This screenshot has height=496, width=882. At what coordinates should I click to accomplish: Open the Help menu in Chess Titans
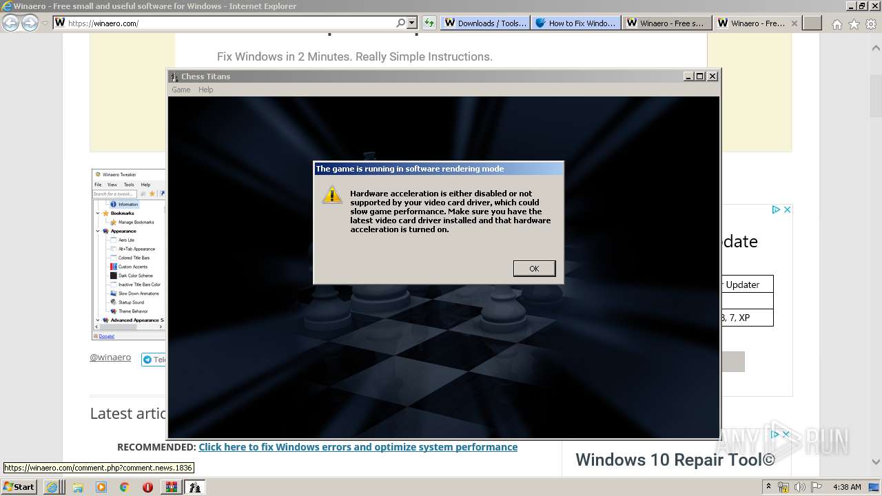(205, 90)
